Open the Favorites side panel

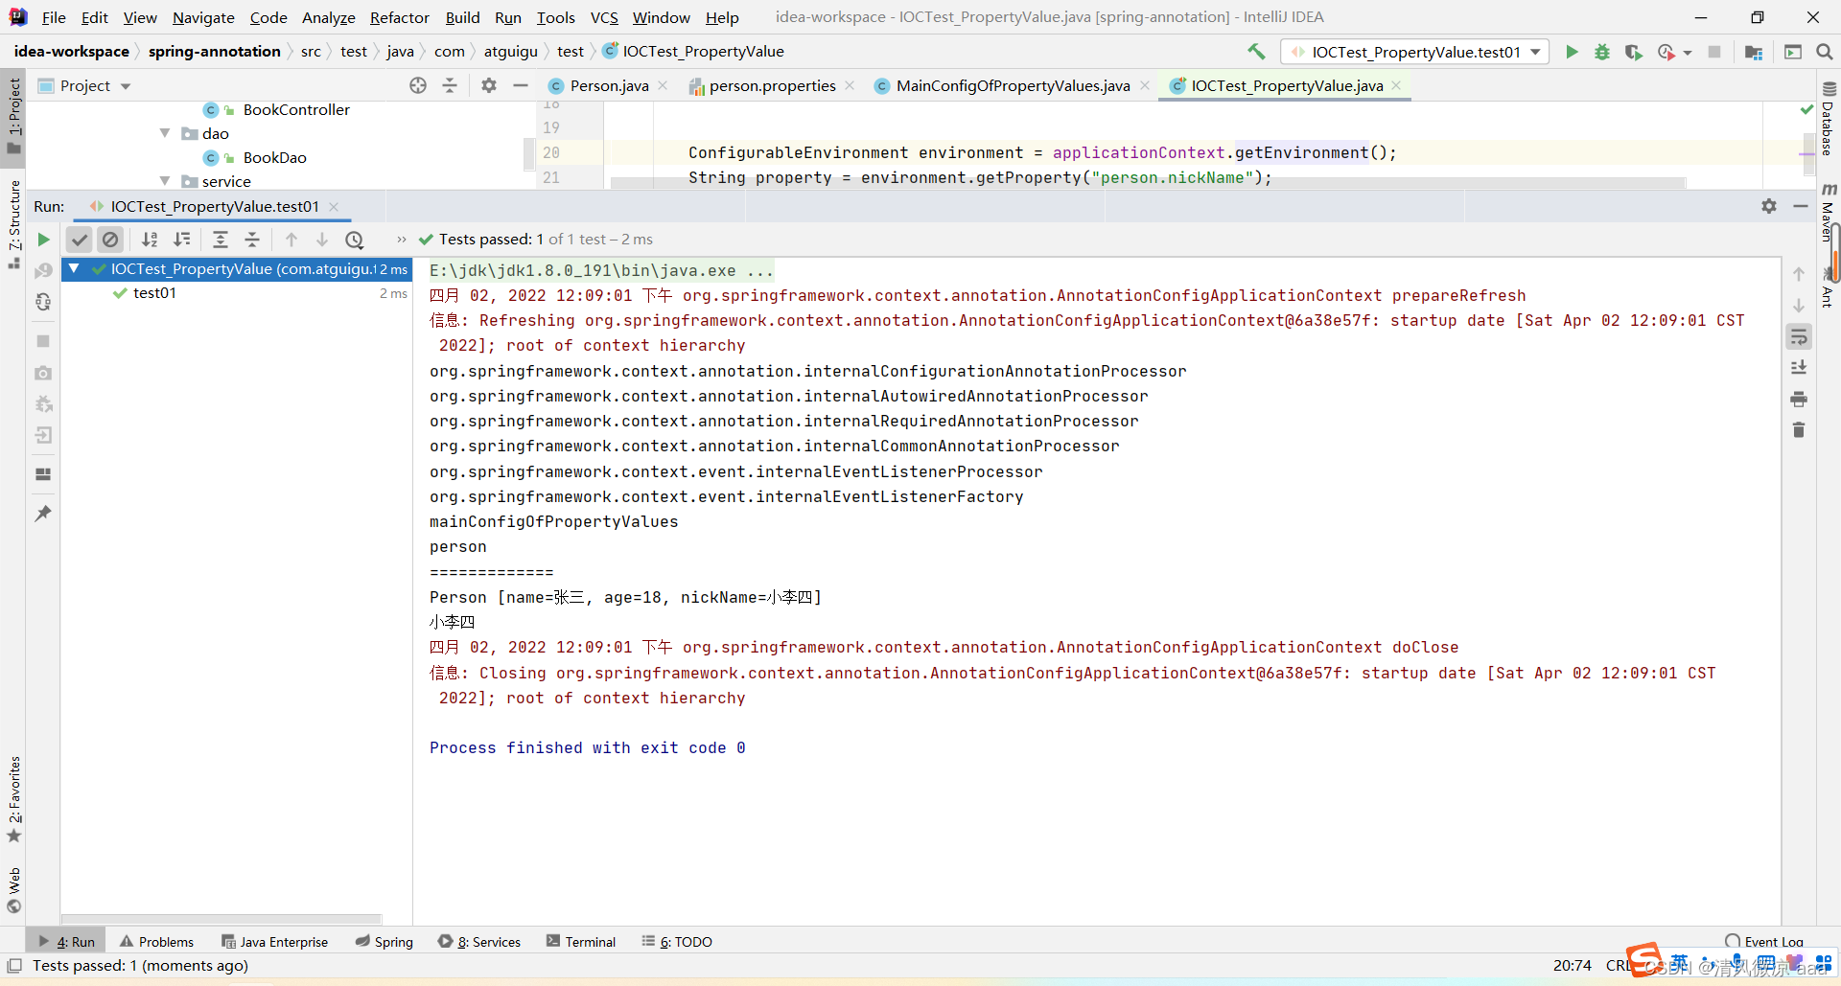[x=13, y=799]
